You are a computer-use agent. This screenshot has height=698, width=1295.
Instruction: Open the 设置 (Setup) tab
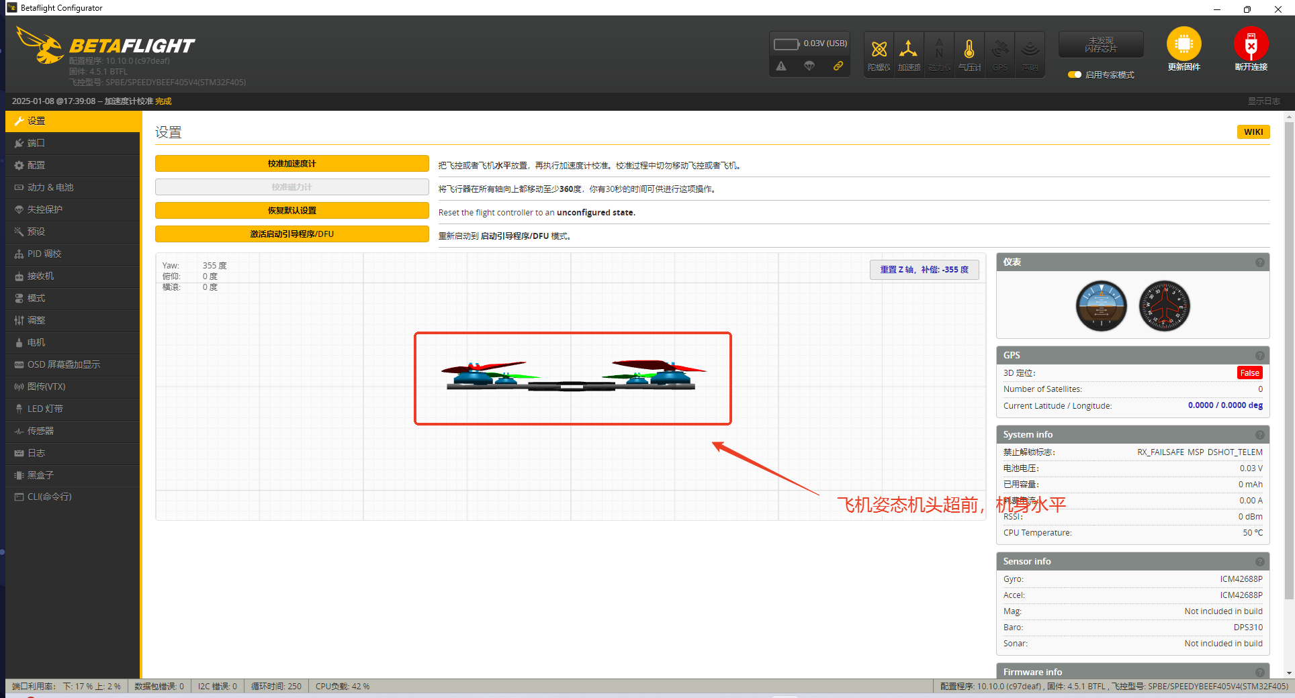click(x=73, y=121)
